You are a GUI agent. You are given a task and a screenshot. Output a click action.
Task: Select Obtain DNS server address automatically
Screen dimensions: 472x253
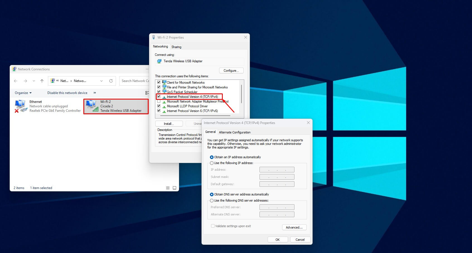[212, 194]
